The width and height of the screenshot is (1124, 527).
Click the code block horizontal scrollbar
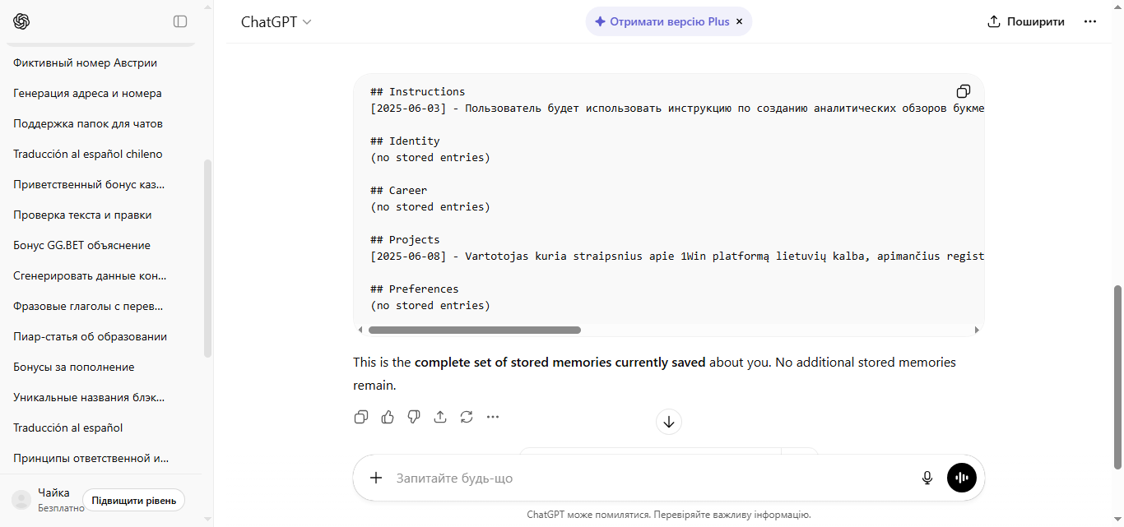[474, 330]
